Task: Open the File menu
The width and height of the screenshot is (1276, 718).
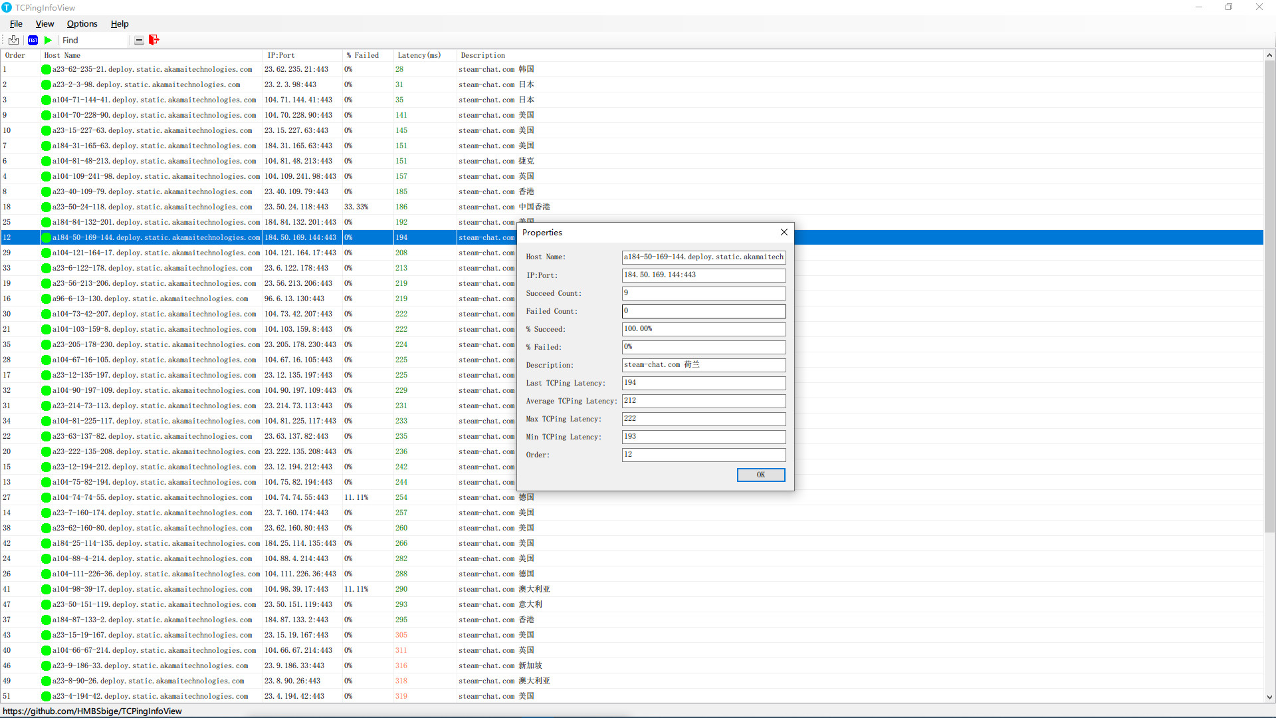Action: [15, 24]
